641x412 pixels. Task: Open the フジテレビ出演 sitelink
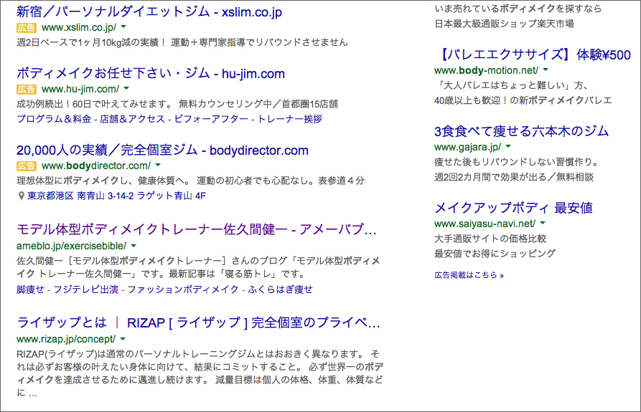(86, 289)
